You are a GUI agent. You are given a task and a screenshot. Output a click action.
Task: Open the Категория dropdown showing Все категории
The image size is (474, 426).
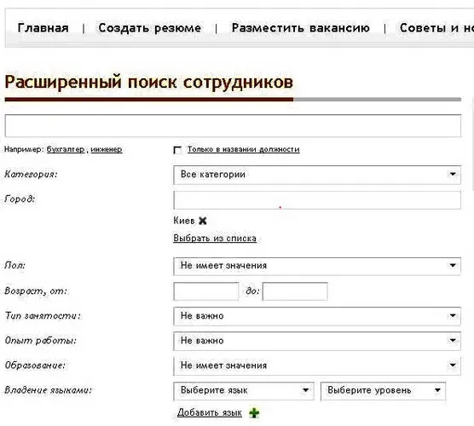[317, 175]
